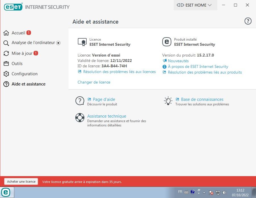The width and height of the screenshot is (256, 198).
Task: Click the licence certificate icon
Action: [x=82, y=42]
